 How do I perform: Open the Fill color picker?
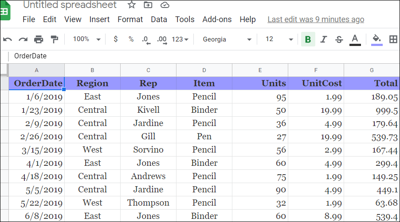coord(376,39)
